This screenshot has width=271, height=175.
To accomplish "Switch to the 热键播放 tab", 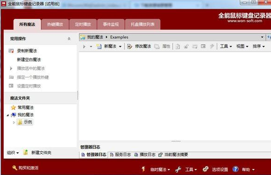I will pyautogui.click(x=55, y=25).
